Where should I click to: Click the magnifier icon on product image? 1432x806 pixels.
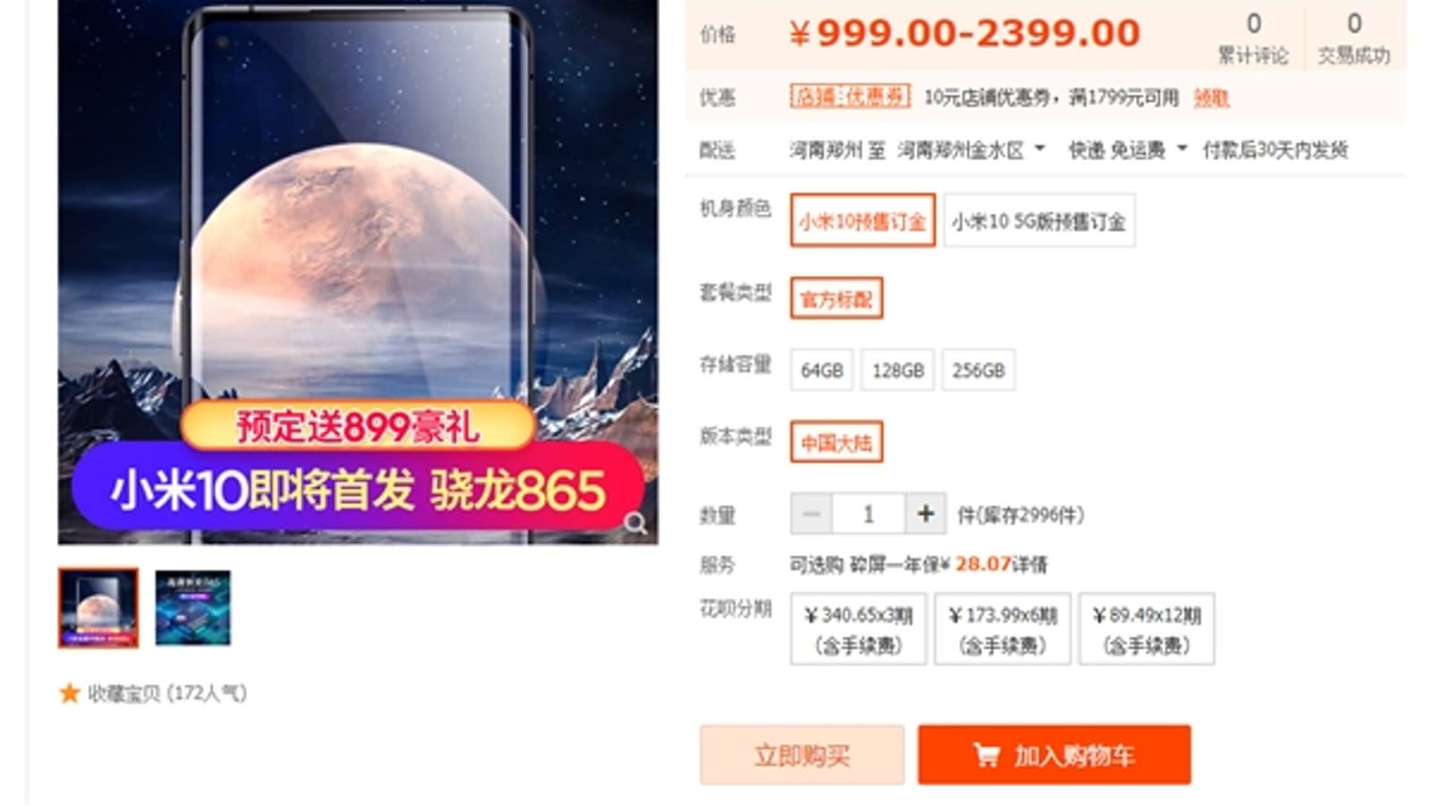click(635, 523)
